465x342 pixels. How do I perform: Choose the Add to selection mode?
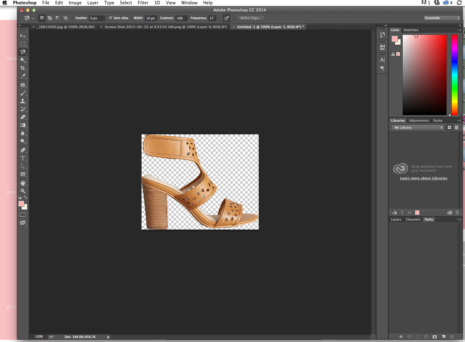point(50,18)
